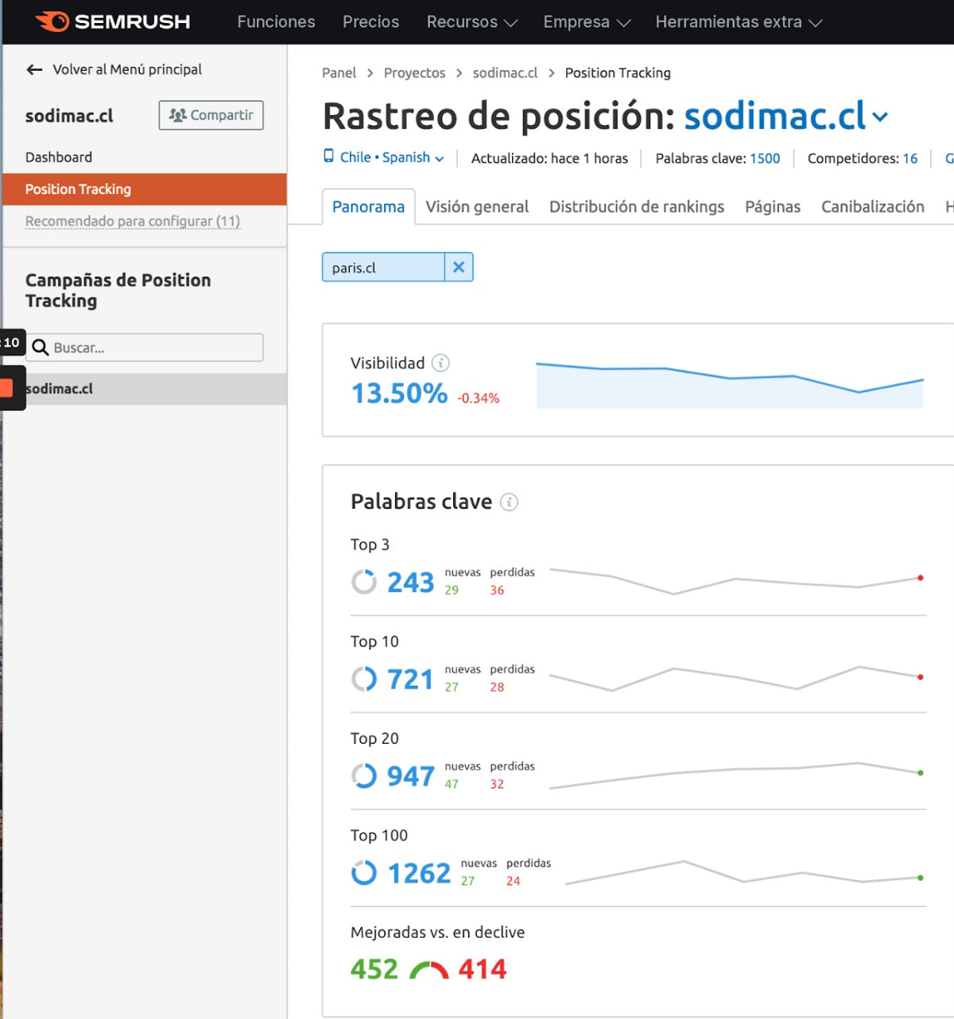Open Precios in the top navigation
The height and width of the screenshot is (1019, 954).
point(370,22)
